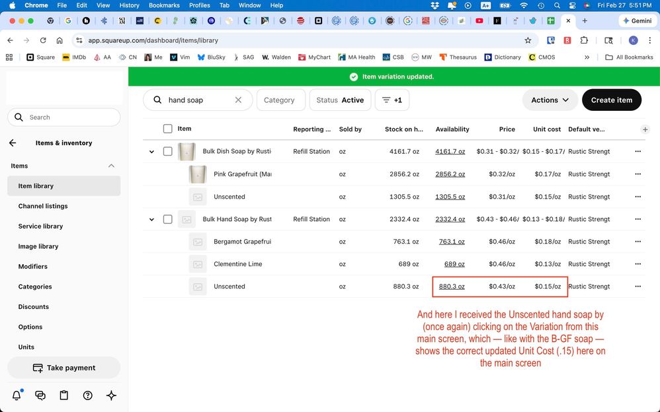Open the Actions dropdown
Viewport: 660px width, 412px height.
pyautogui.click(x=550, y=100)
